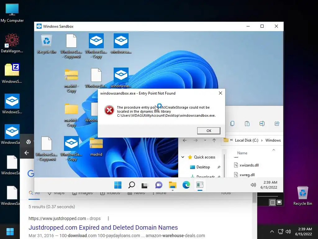Viewport: 318px width, 239px height.
Task: Launch Microsoft Edge from sandbox taskbar
Action: coord(186,185)
